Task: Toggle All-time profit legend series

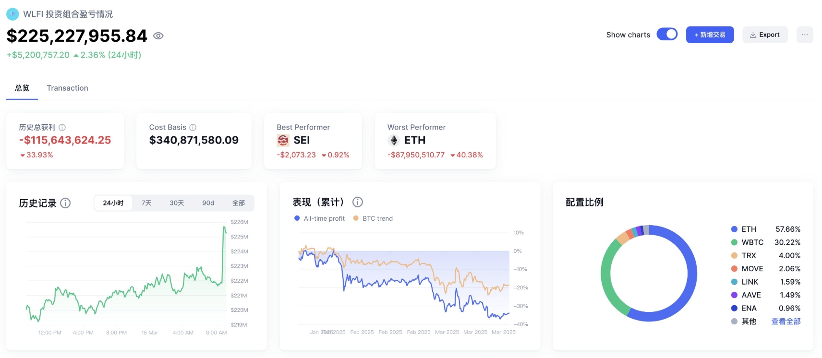Action: point(320,218)
